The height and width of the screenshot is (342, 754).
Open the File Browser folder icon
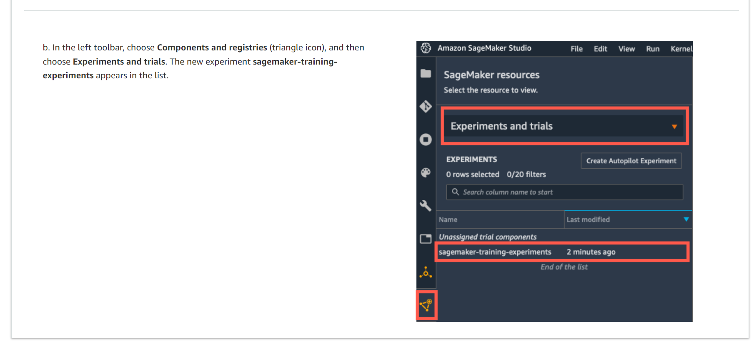coord(426,73)
